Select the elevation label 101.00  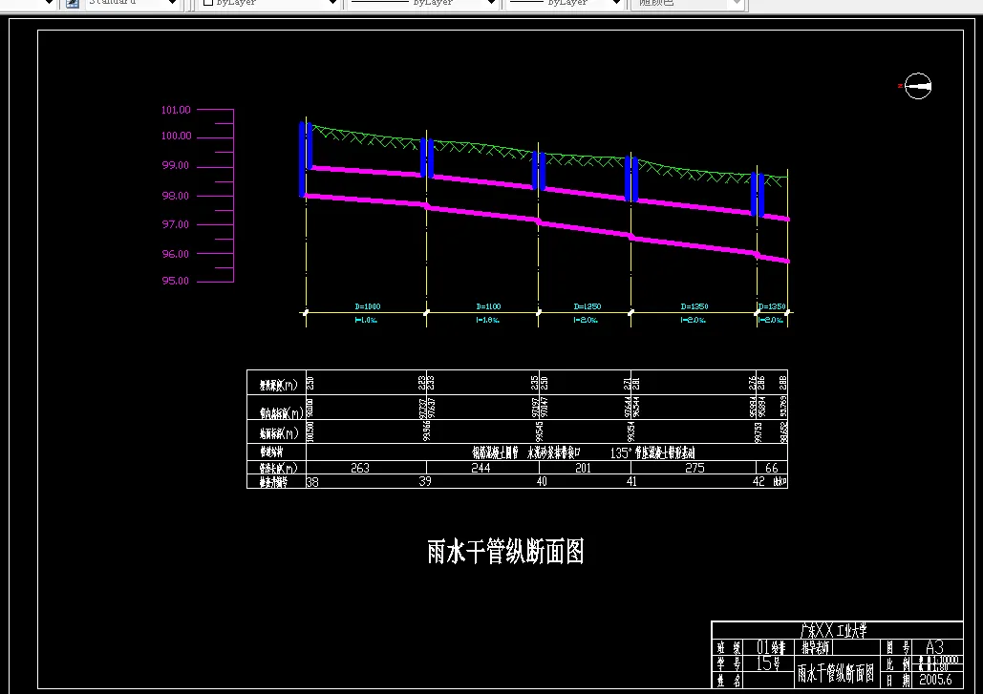[x=174, y=109]
